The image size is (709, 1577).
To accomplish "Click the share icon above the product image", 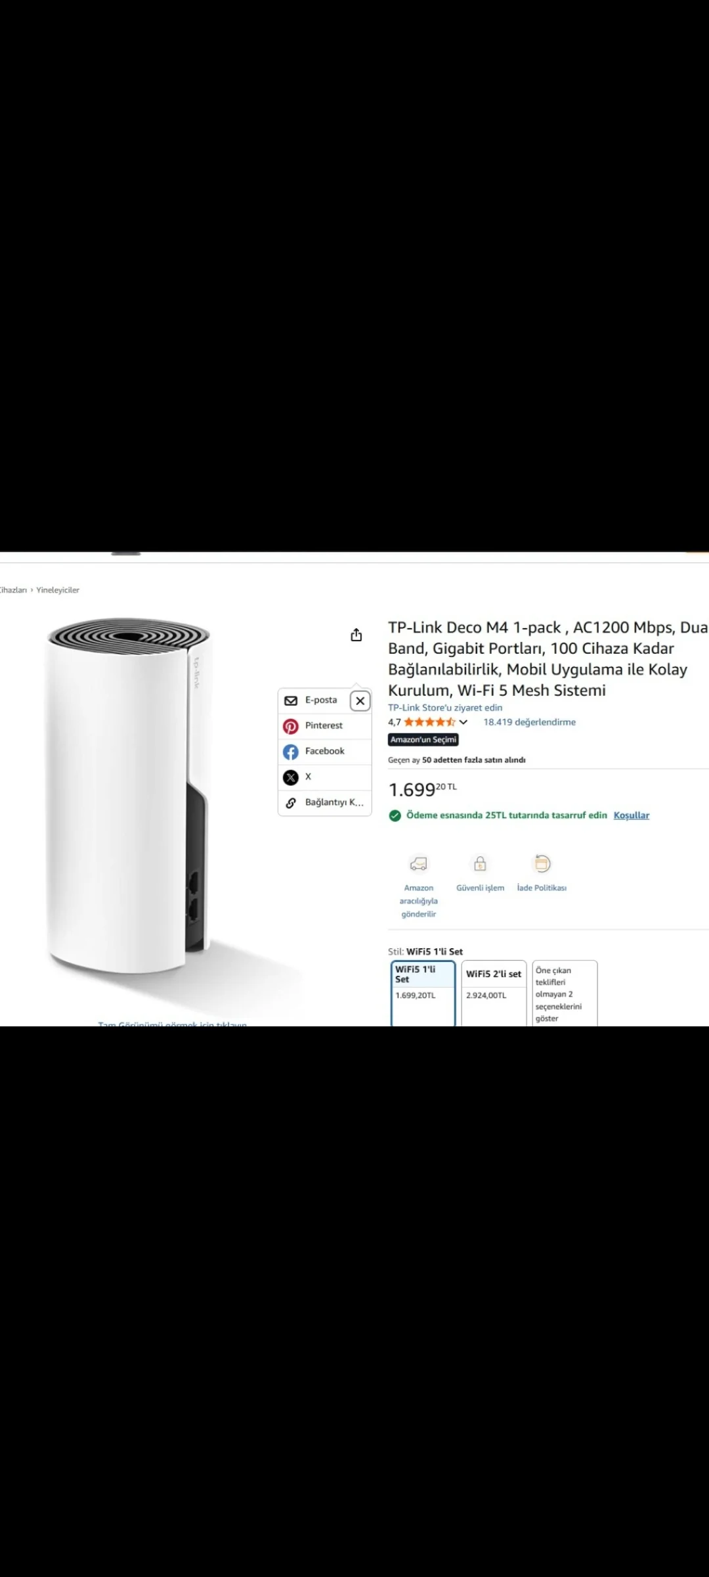I will 356,635.
